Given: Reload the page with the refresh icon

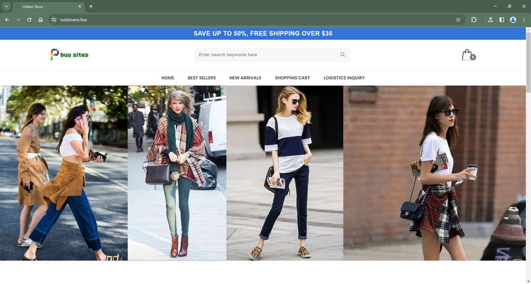Looking at the screenshot, I should 29,20.
